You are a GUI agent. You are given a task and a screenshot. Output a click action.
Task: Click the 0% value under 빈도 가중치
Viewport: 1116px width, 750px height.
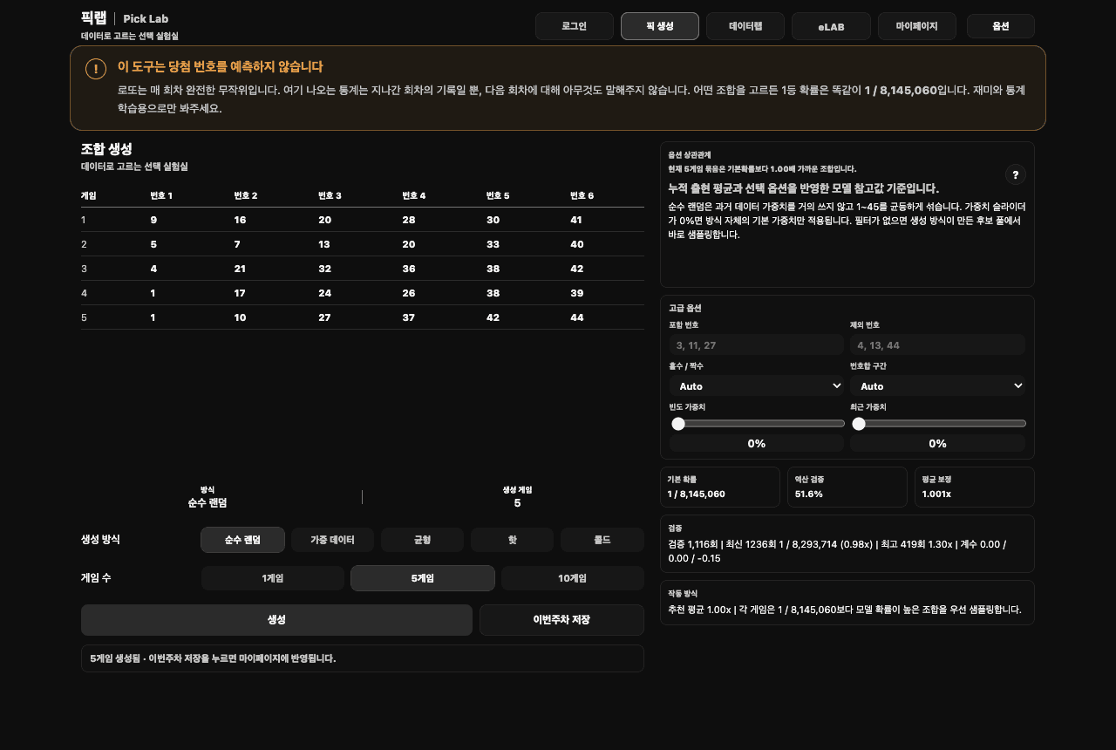click(x=757, y=444)
